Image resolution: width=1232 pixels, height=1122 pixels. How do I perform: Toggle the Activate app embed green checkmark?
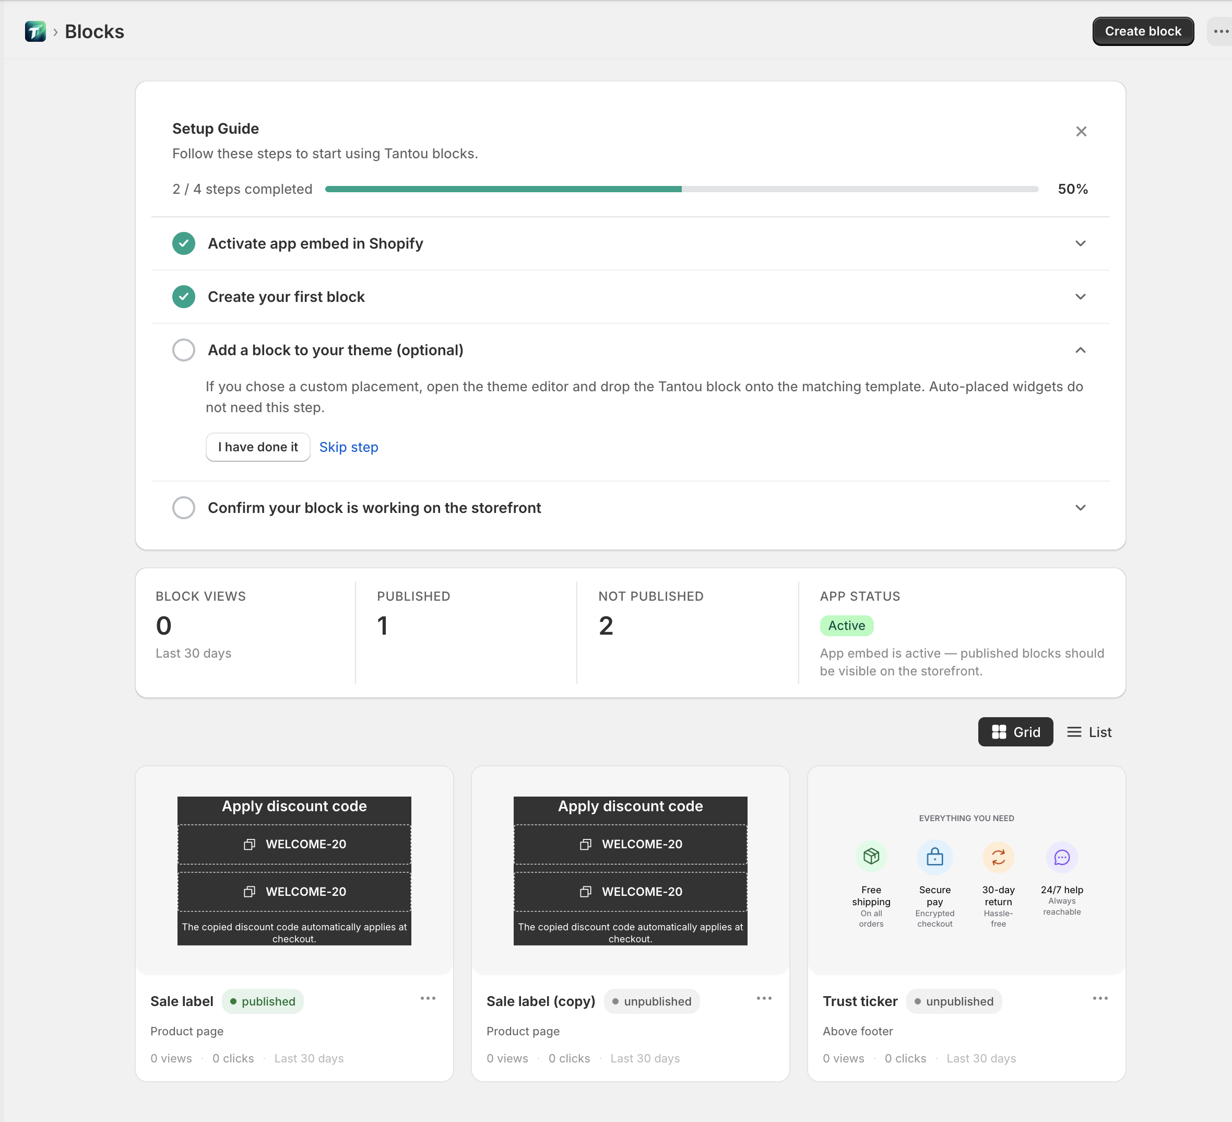[x=183, y=243]
